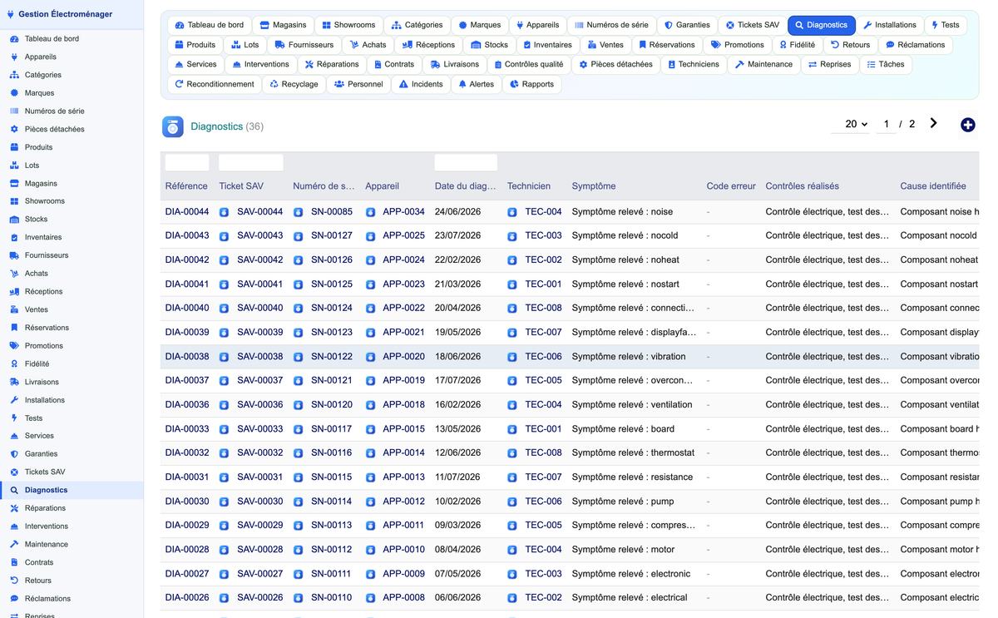Click the SAV-00044 ticket record icon
This screenshot has height=618, width=998.
(x=225, y=212)
